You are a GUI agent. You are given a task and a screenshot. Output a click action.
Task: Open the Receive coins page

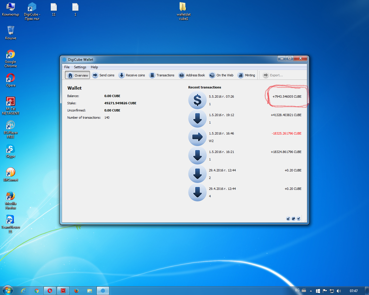tap(132, 75)
